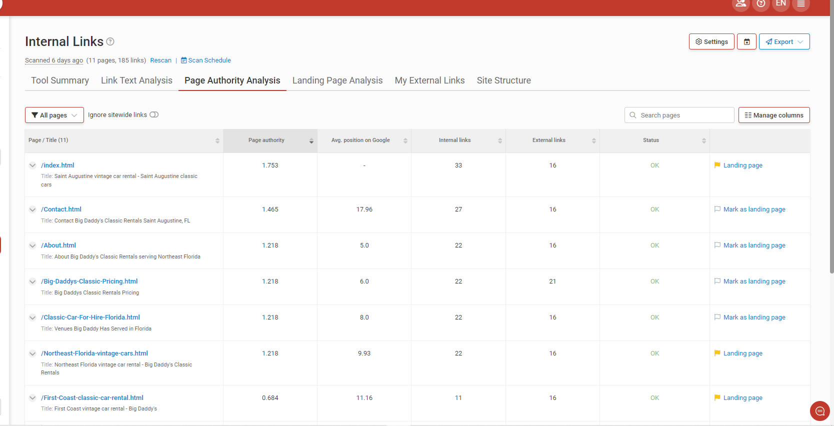Open the Scan Schedule link

[x=206, y=60]
